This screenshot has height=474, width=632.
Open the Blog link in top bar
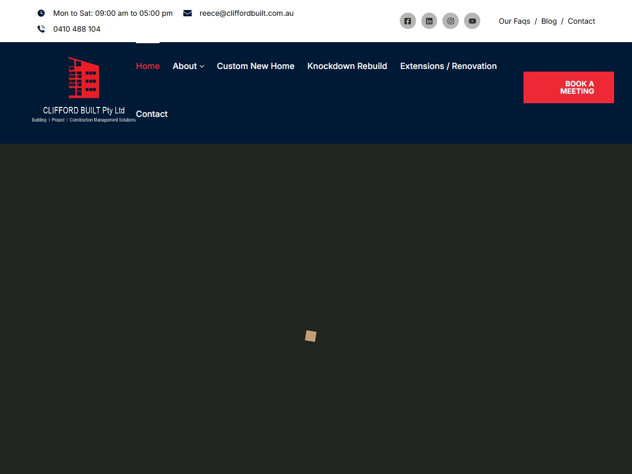pyautogui.click(x=549, y=21)
